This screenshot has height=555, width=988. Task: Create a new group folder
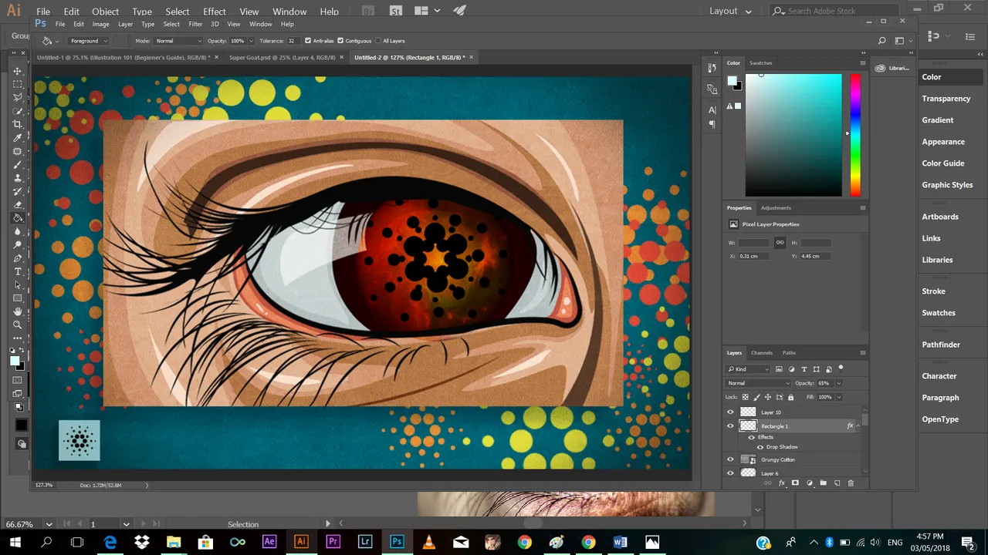click(823, 483)
